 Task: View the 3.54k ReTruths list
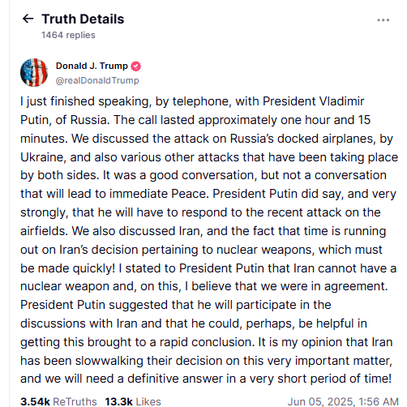coord(58,401)
